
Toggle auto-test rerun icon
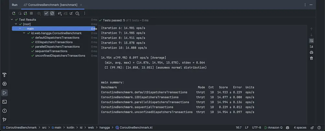[x=26, y=14]
